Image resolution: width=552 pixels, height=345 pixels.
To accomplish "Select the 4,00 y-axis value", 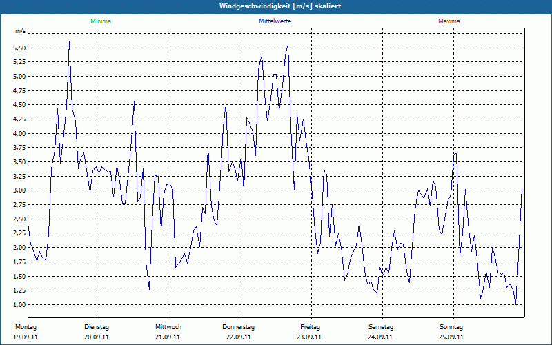I will point(19,133).
